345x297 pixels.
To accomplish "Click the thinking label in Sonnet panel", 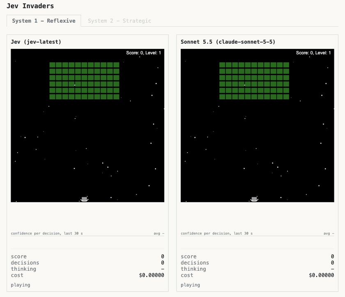I will point(193,269).
